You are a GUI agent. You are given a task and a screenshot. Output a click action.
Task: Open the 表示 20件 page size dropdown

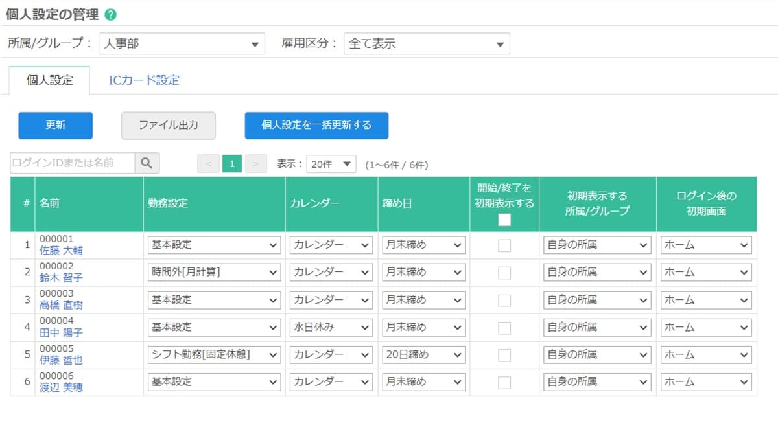[331, 164]
